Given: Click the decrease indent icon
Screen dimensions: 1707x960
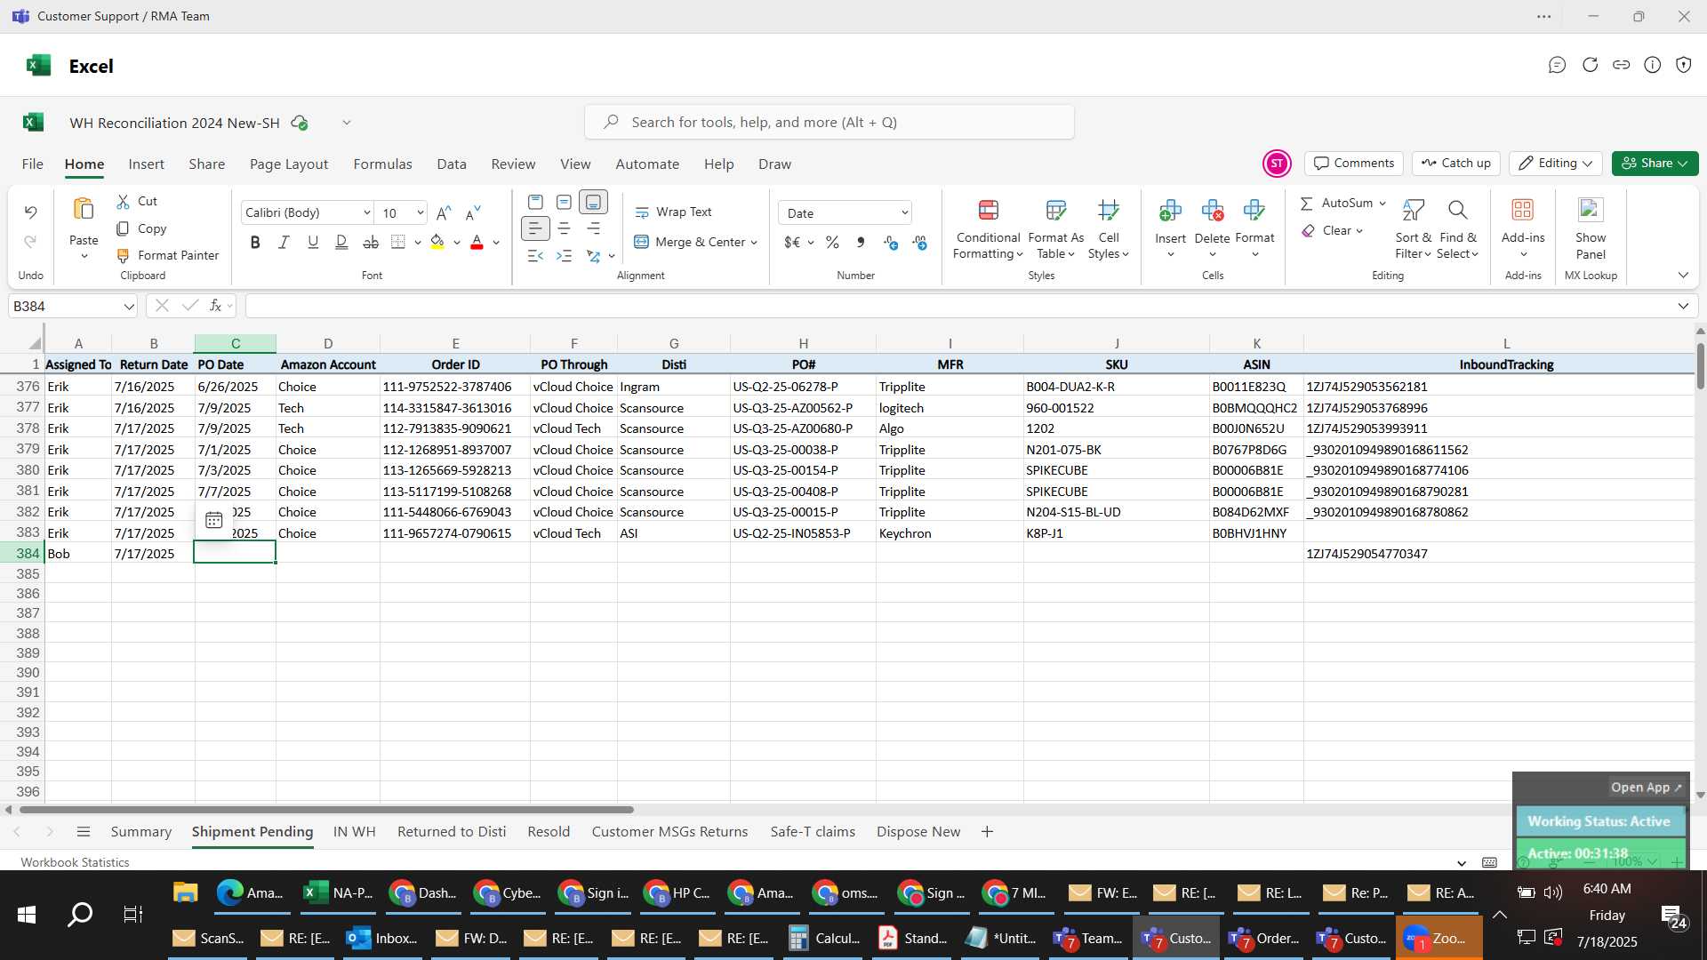Looking at the screenshot, I should 534,256.
